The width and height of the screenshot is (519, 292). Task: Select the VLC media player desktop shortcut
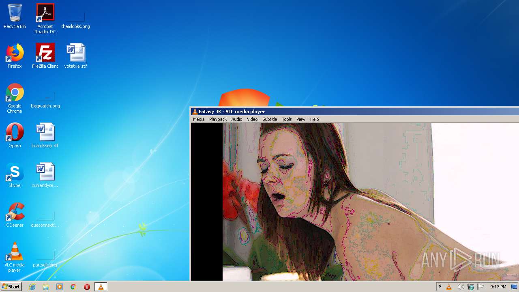(x=15, y=257)
